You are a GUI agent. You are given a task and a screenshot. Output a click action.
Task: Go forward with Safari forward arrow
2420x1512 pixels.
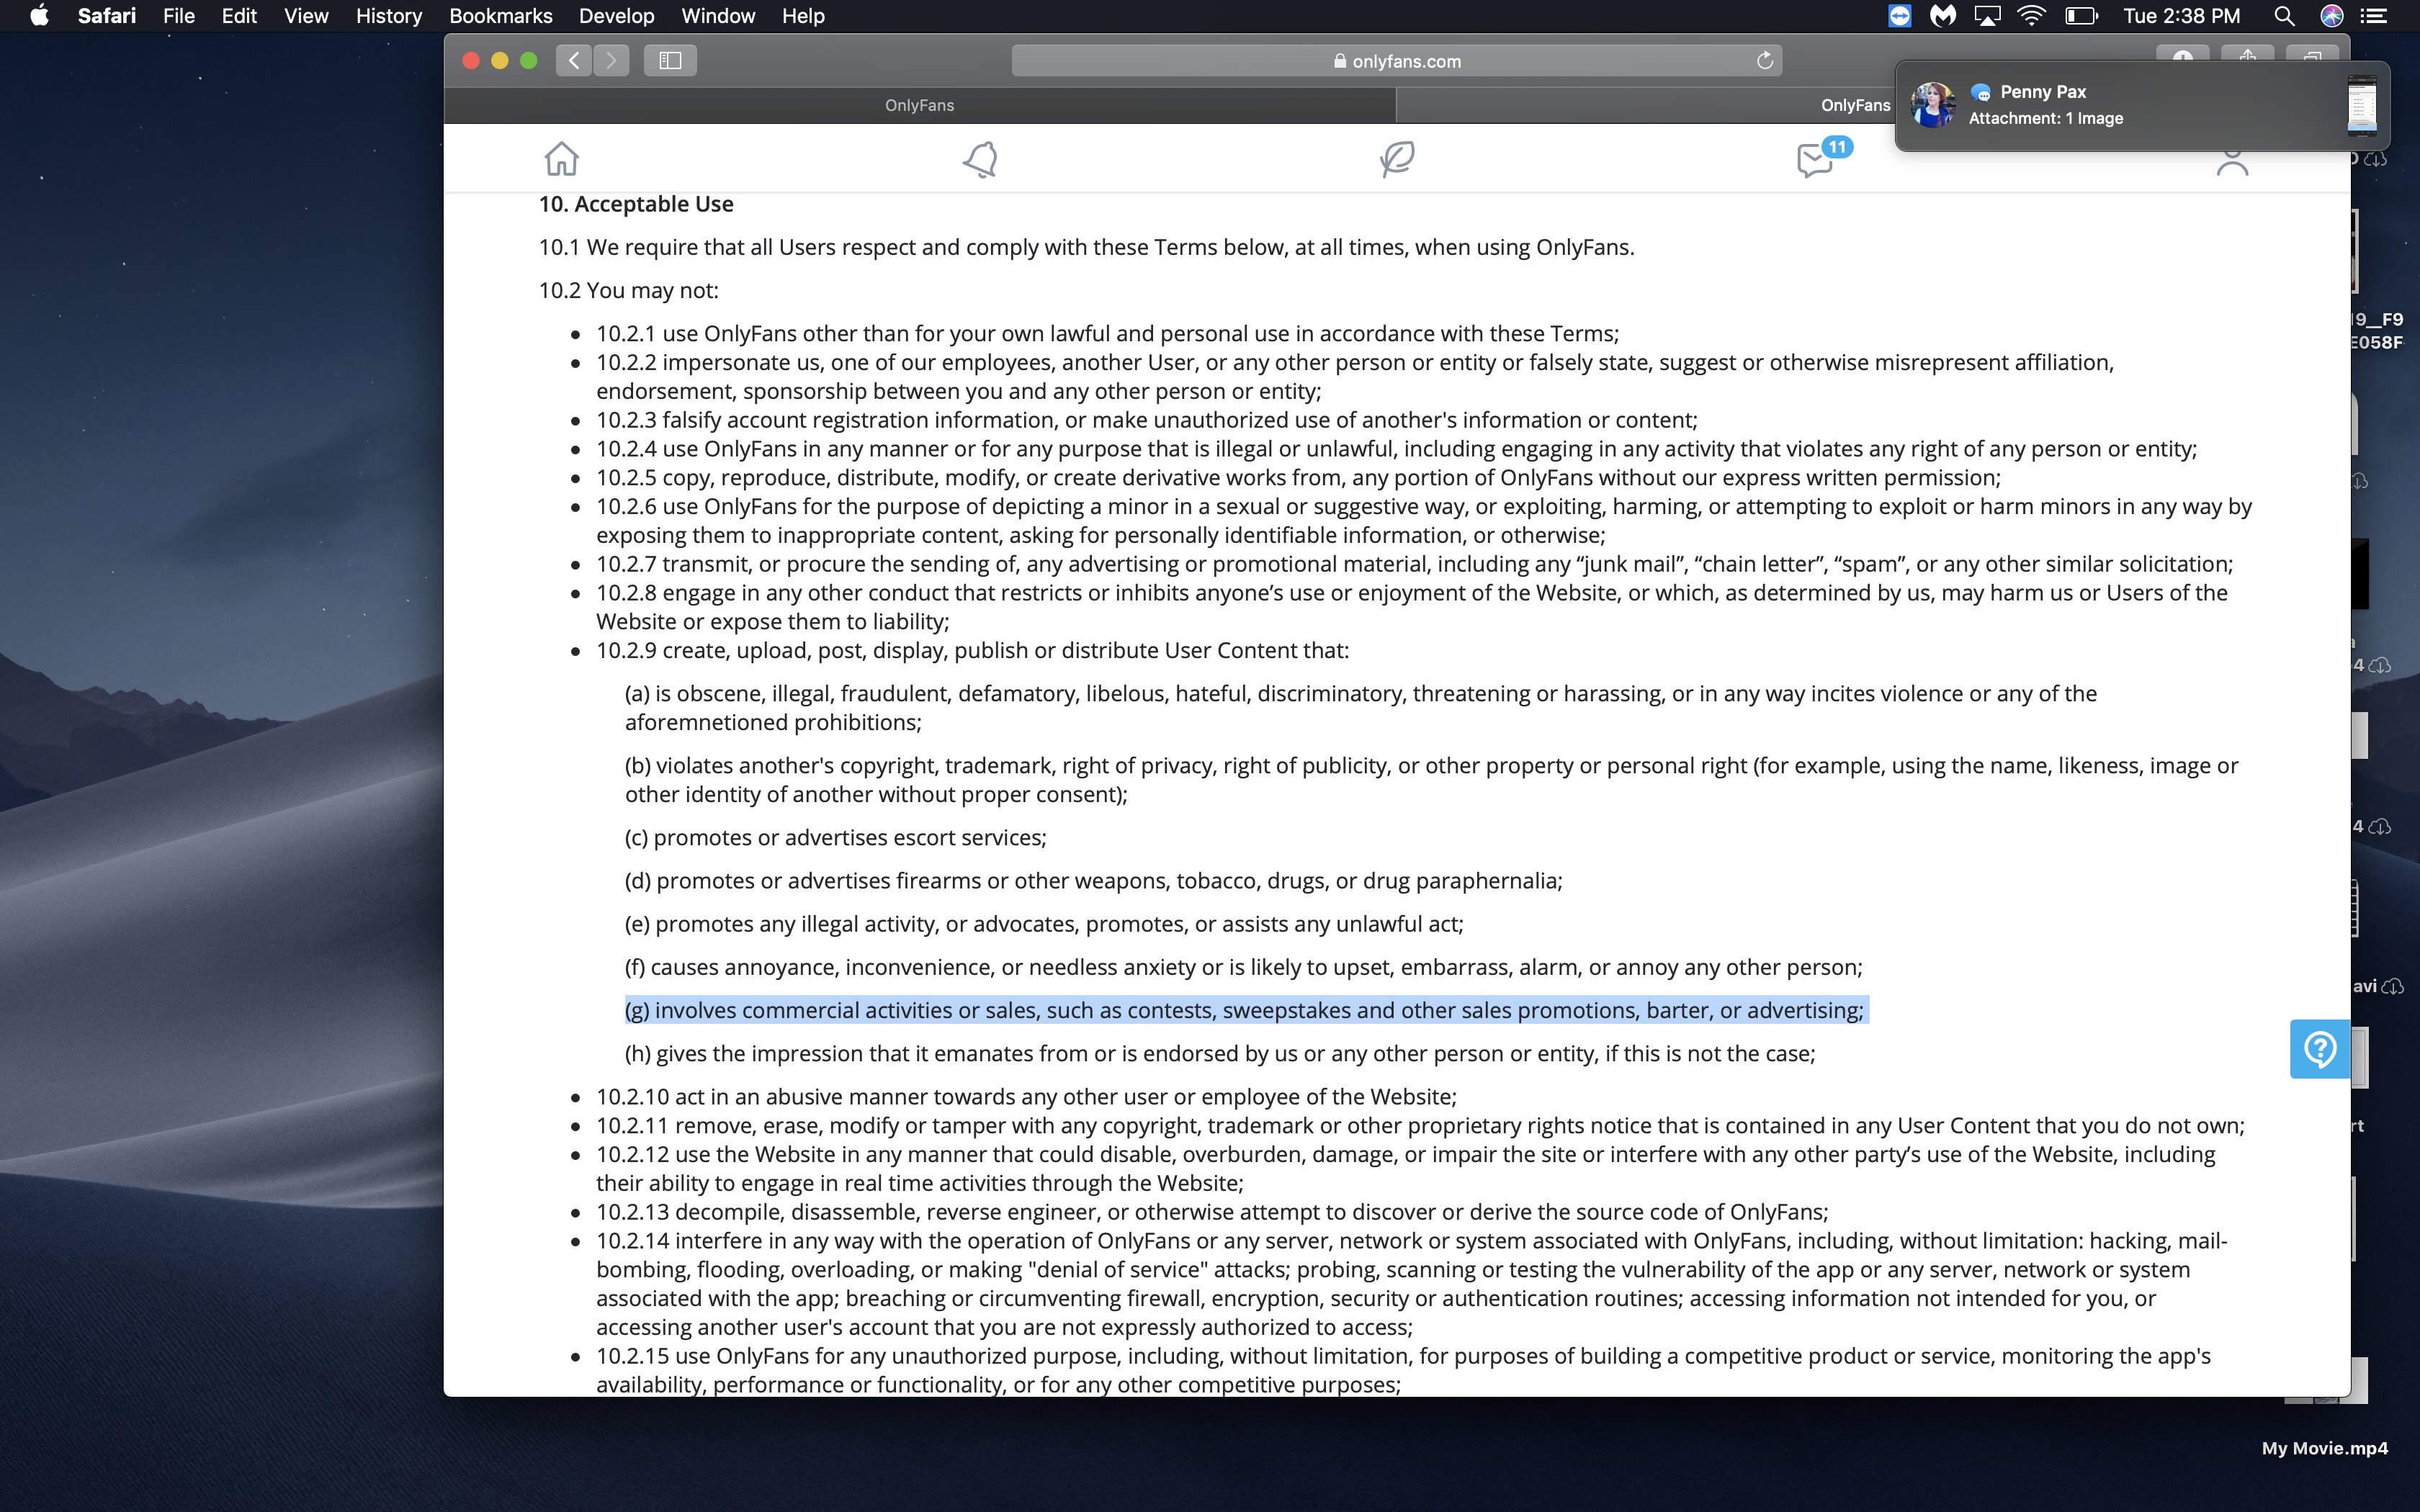coord(611,61)
